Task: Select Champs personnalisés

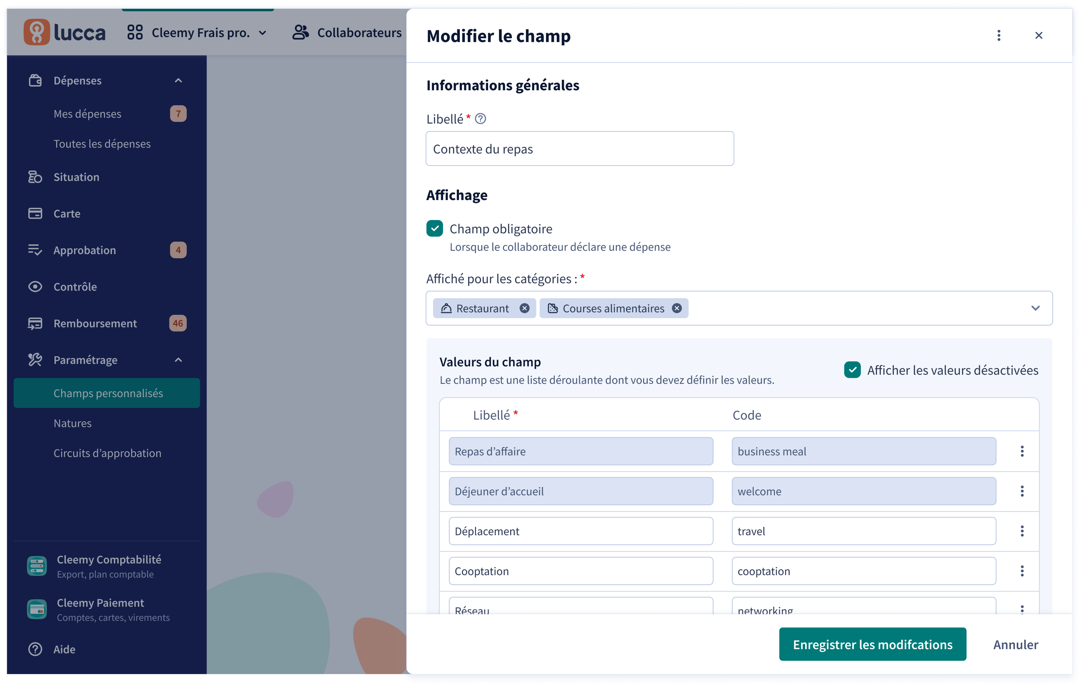Action: point(107,393)
